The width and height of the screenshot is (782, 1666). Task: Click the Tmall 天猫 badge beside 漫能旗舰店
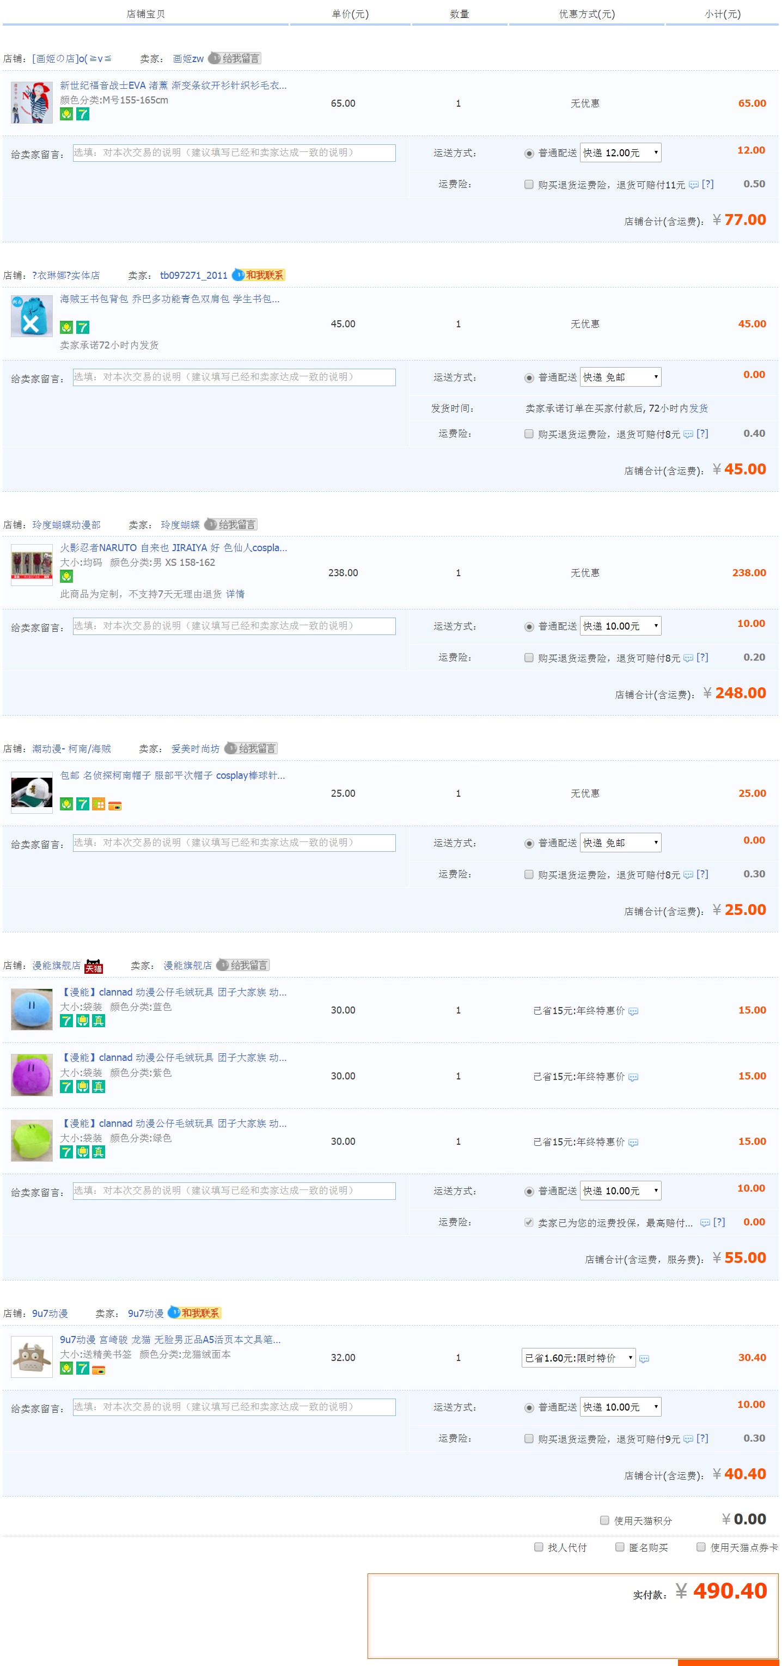pos(94,966)
